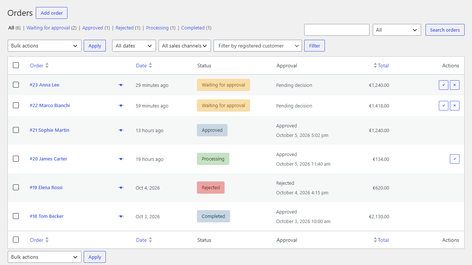472x265 pixels.
Task: Click top Apply button
Action: (x=95, y=46)
